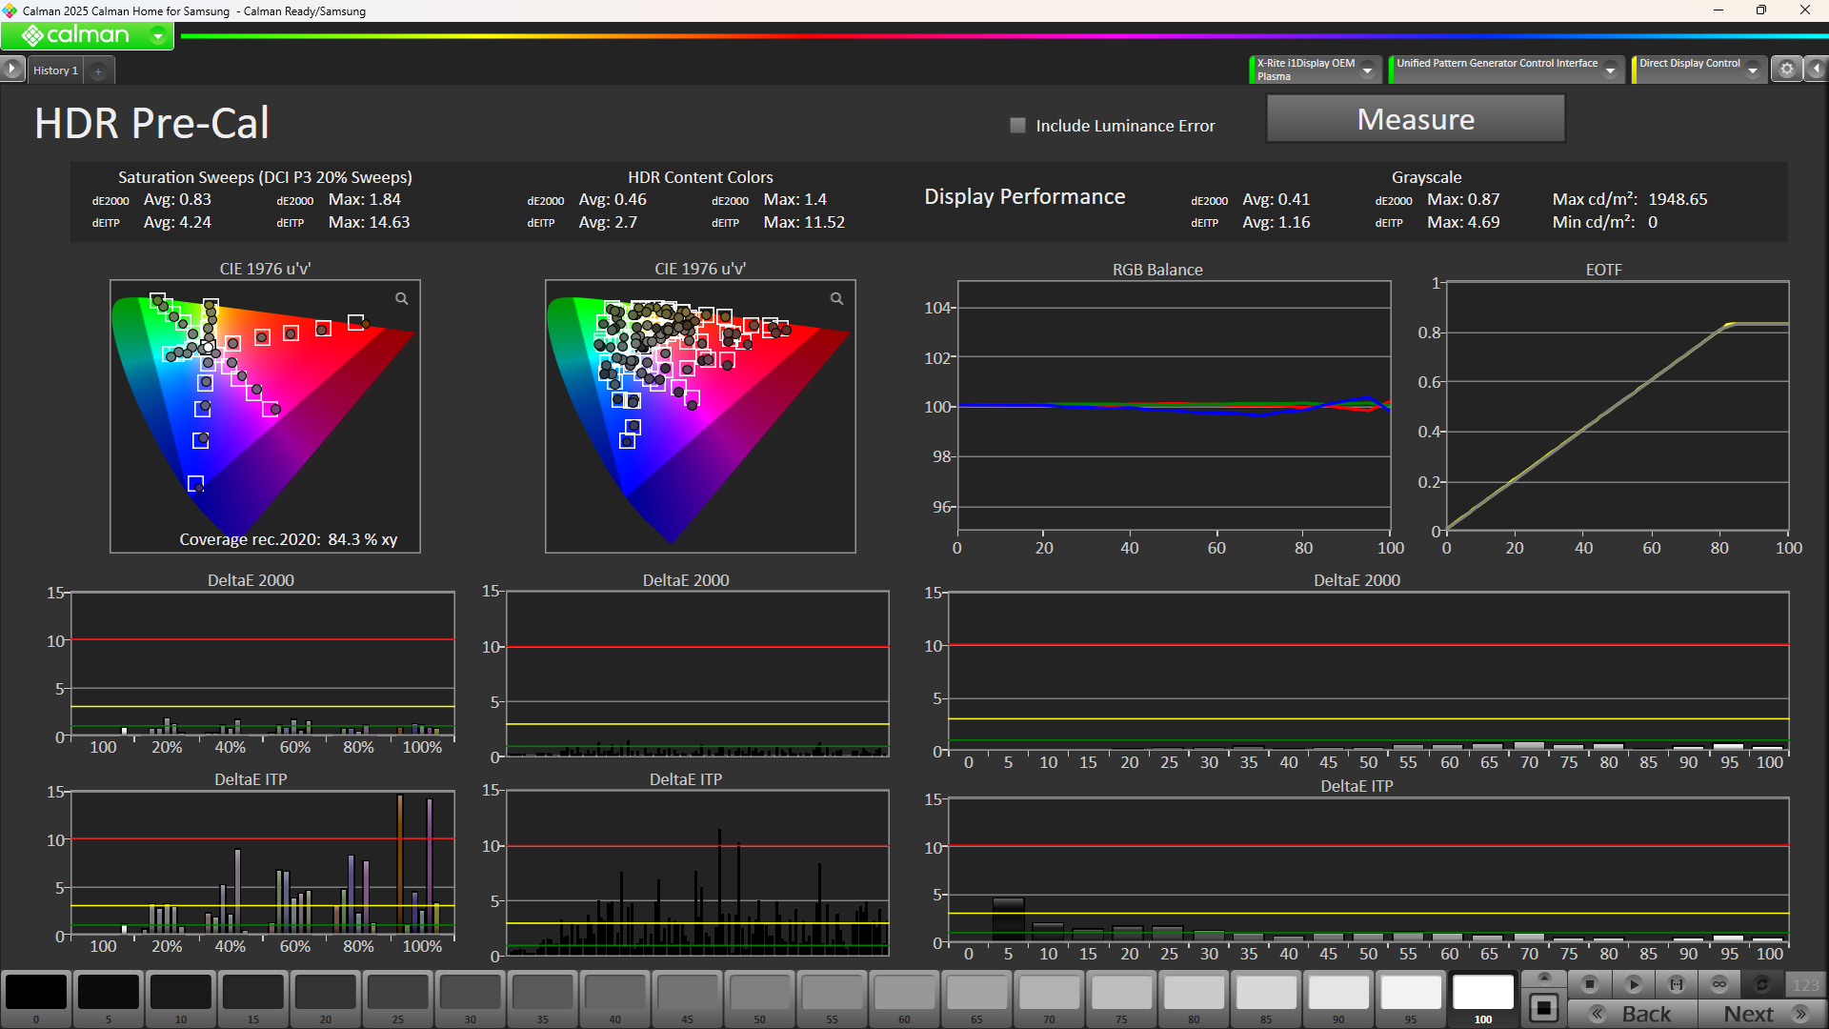Select the History 1 tab
The height and width of the screenshot is (1029, 1829).
[x=55, y=71]
